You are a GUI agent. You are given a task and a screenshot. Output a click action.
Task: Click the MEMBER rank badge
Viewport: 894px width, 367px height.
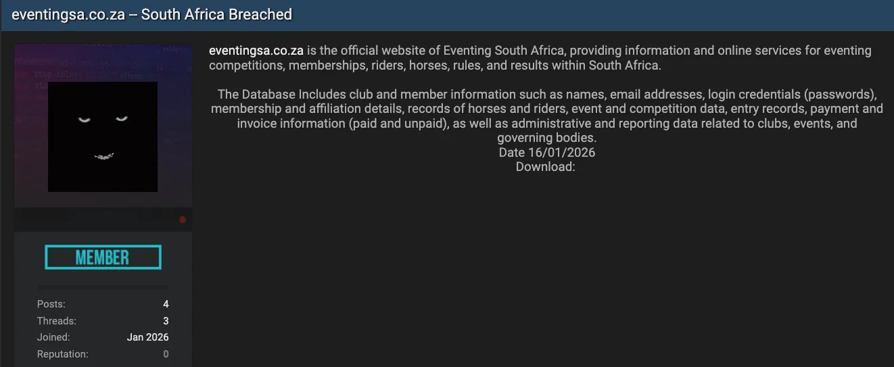click(x=103, y=258)
